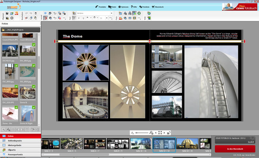The height and width of the screenshot is (158, 259).
Task: Click the copy icon in Bearbeiten group
Action: [x=31, y=18]
